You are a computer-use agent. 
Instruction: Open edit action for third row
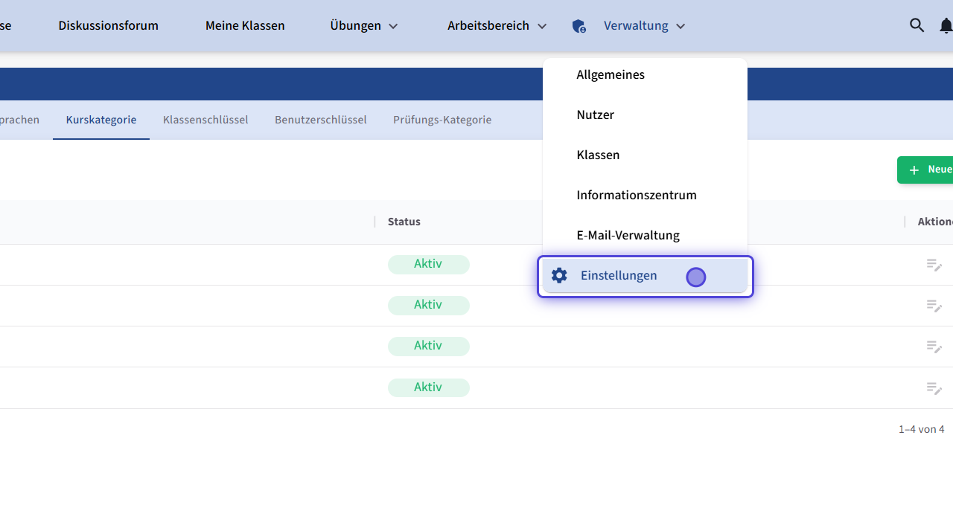934,347
